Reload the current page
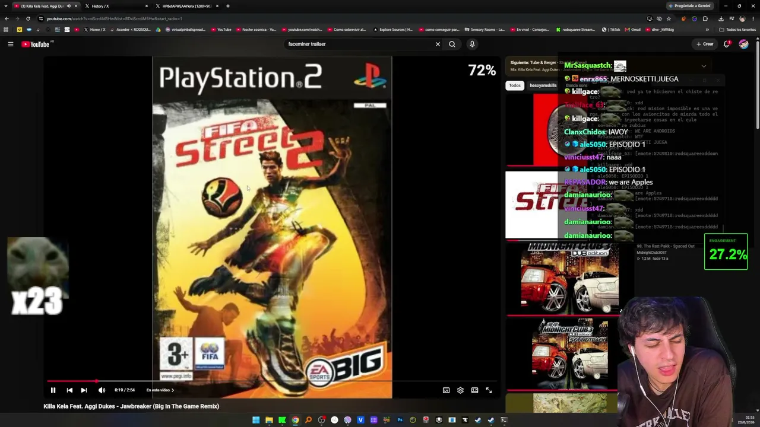760x427 pixels. point(28,18)
